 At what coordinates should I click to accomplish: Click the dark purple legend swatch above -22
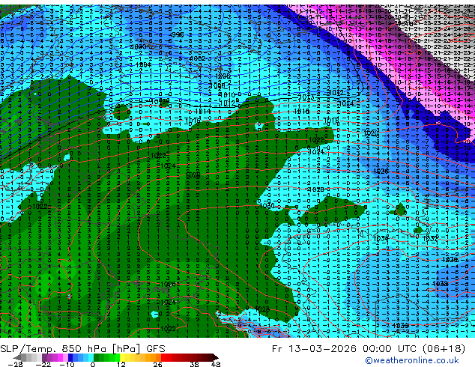(x=44, y=357)
